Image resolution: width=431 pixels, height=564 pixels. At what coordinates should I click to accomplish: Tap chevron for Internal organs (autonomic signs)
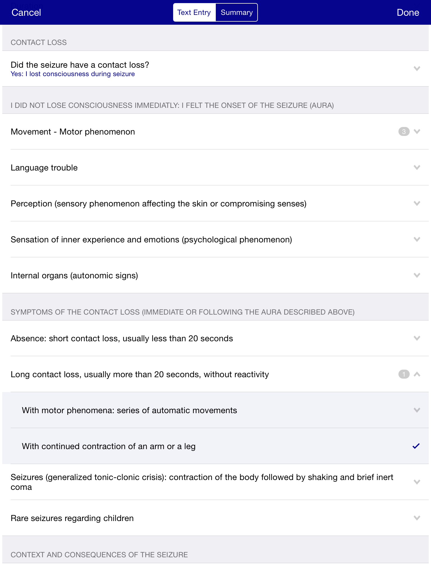pyautogui.click(x=417, y=275)
